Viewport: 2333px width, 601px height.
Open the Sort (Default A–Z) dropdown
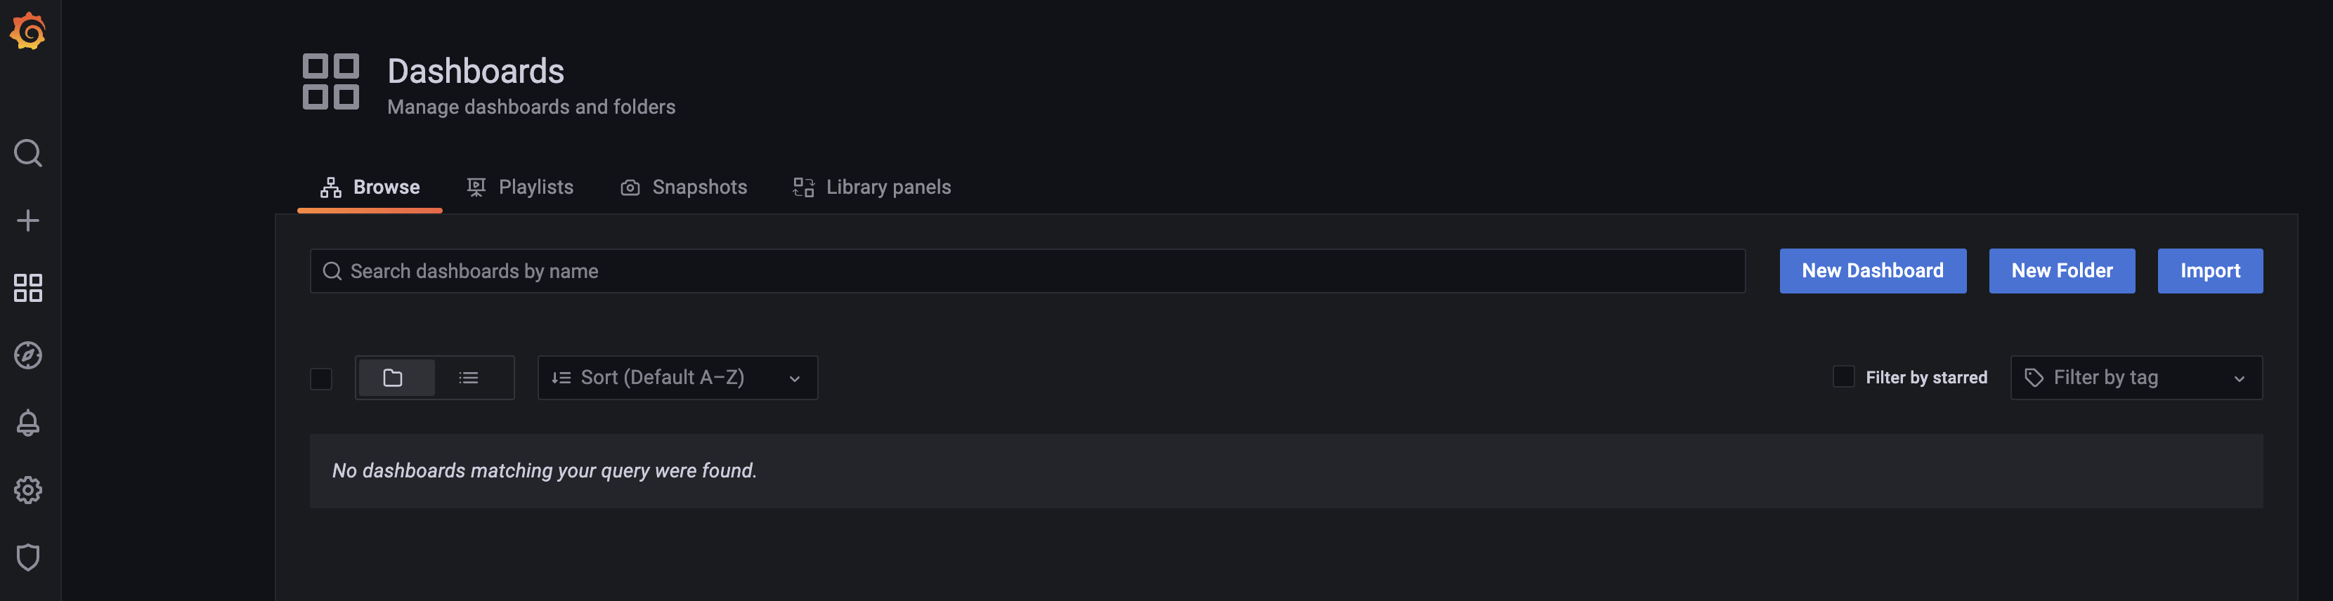pyautogui.click(x=677, y=378)
